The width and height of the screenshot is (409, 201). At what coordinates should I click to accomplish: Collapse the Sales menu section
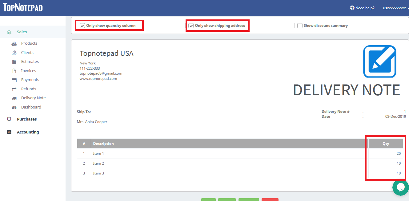22,32
